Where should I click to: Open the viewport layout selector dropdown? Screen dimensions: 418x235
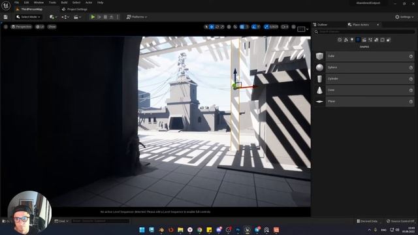point(302,29)
